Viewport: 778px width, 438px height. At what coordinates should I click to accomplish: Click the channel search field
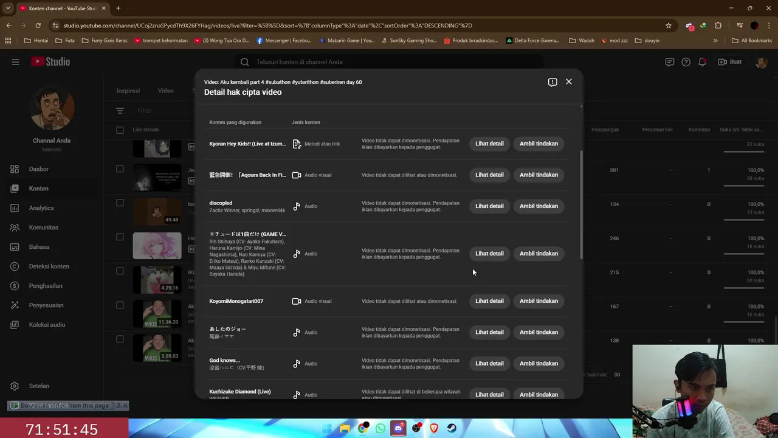(389, 62)
